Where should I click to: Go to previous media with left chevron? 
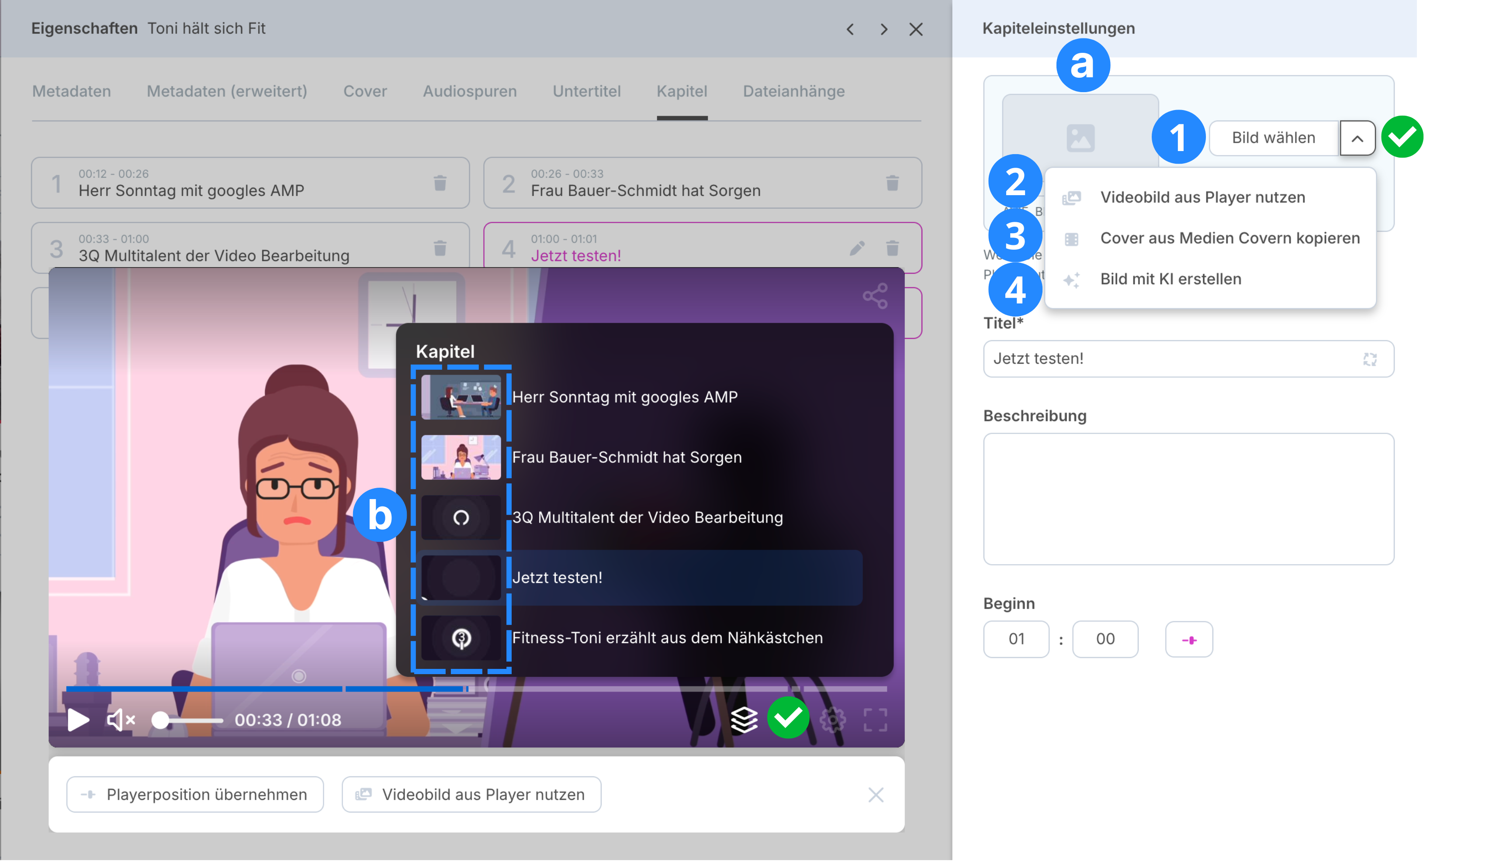[x=850, y=29]
